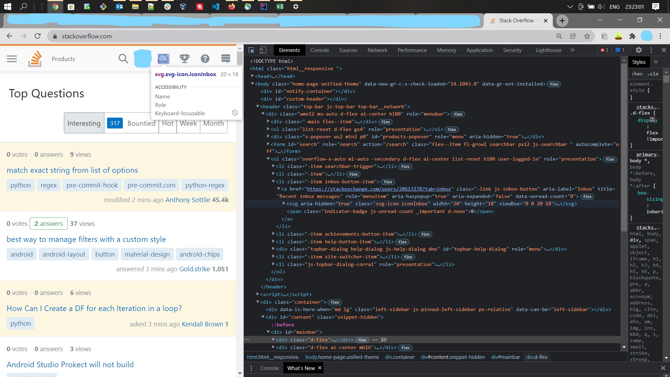Open the inbox icon in top bar
This screenshot has width=670, height=377.
click(163, 59)
